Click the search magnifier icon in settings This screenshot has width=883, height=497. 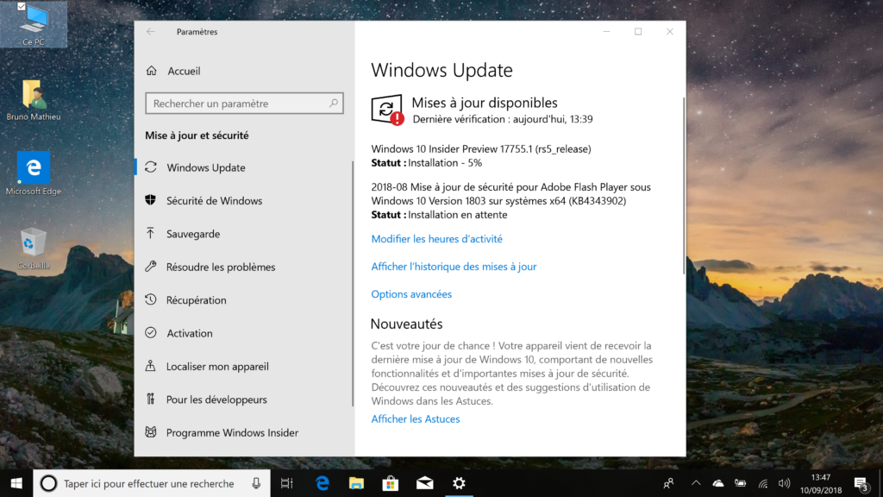click(334, 104)
